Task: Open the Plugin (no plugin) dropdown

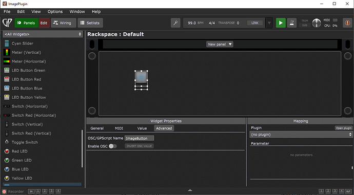Action: [x=301, y=135]
